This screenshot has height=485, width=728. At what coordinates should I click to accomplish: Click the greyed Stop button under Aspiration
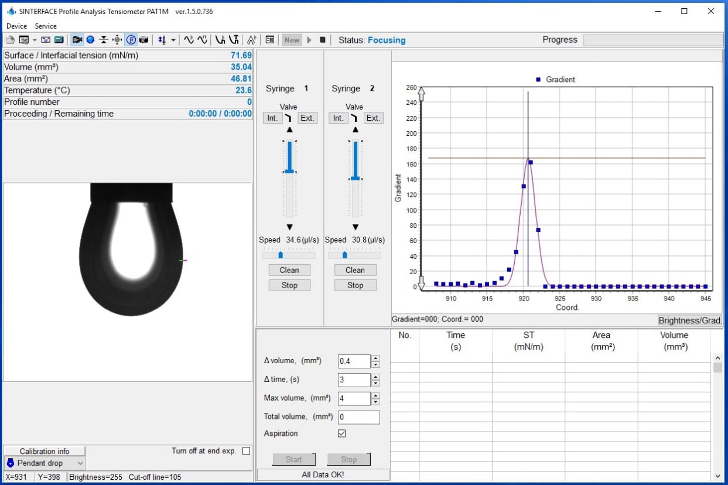[x=348, y=459]
